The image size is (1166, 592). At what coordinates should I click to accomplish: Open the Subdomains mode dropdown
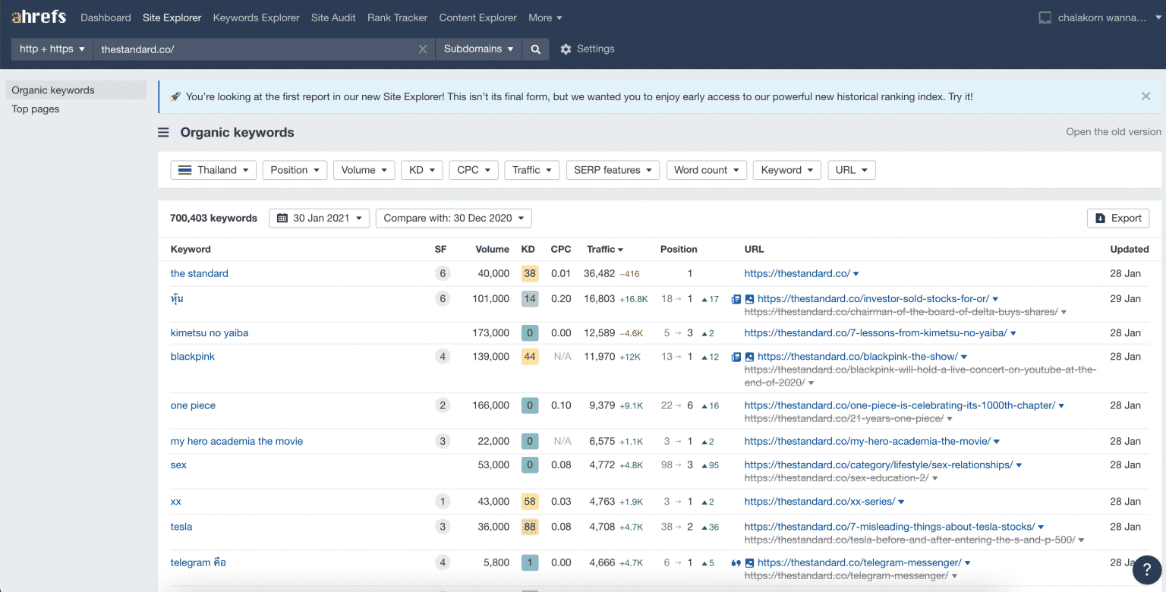(x=478, y=49)
